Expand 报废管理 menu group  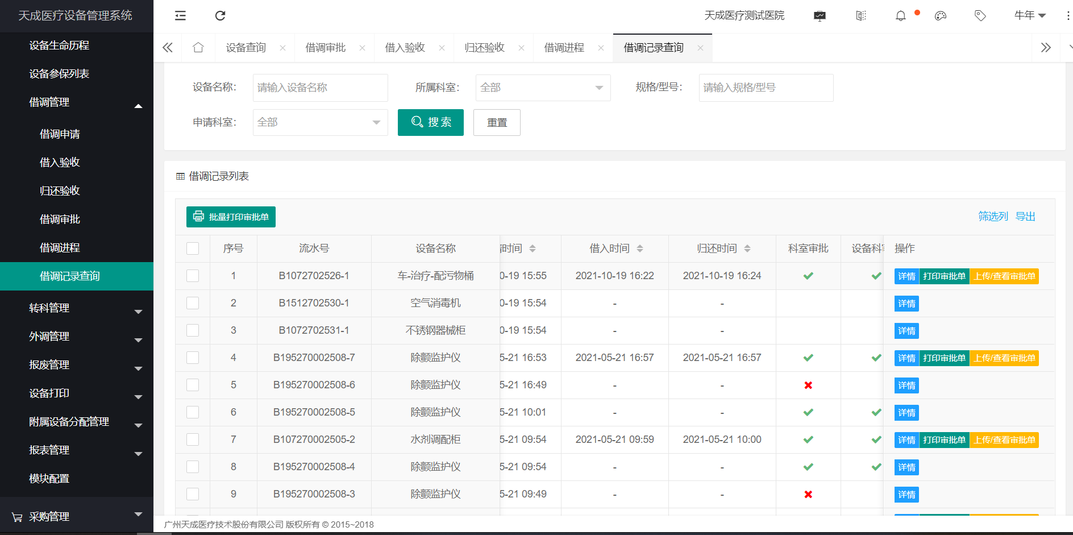[x=77, y=365]
